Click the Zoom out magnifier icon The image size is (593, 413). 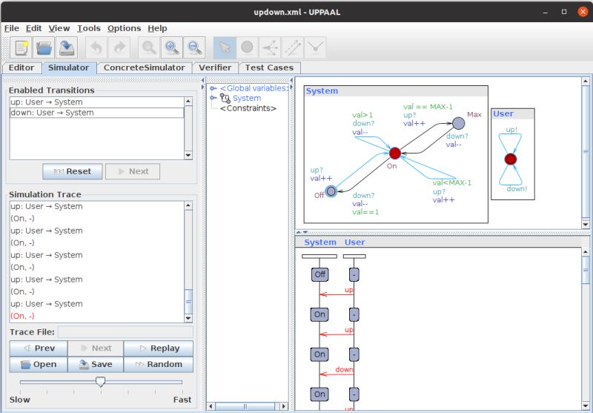[x=194, y=48]
